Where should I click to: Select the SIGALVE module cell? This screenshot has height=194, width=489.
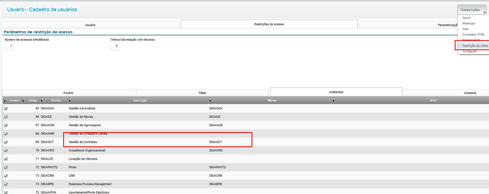[x=47, y=159]
